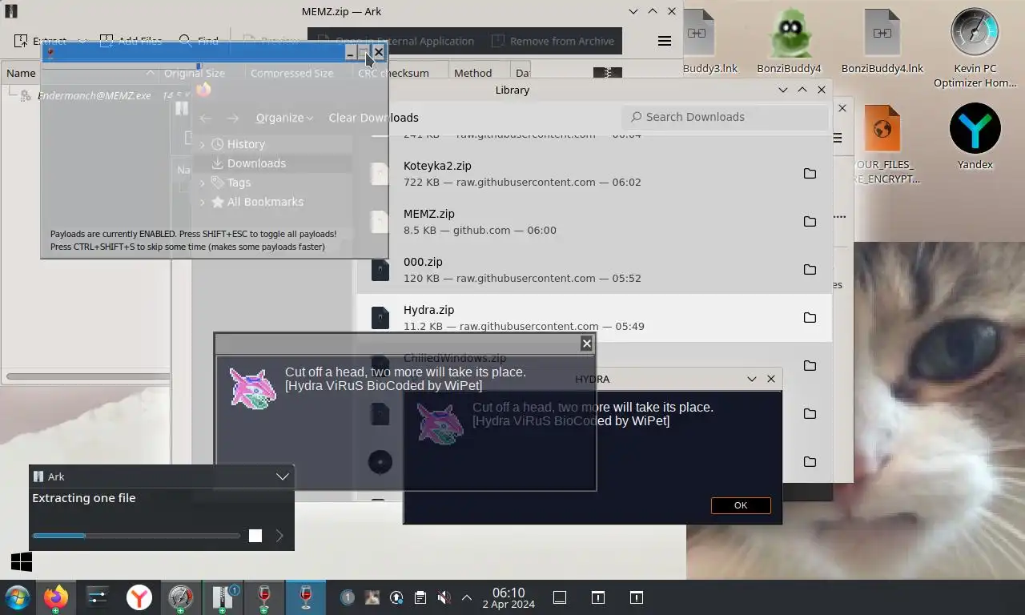Expand the History tree node
1025x615 pixels.
[x=203, y=144]
